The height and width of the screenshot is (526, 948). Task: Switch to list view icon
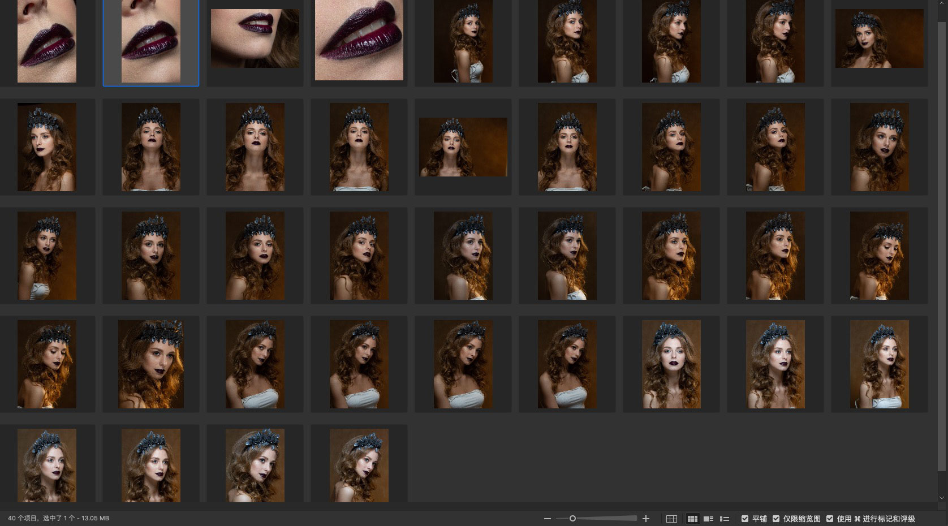click(x=724, y=519)
